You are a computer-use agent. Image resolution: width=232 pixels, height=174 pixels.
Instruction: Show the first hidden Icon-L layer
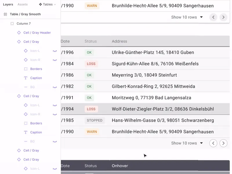(x=55, y=51)
